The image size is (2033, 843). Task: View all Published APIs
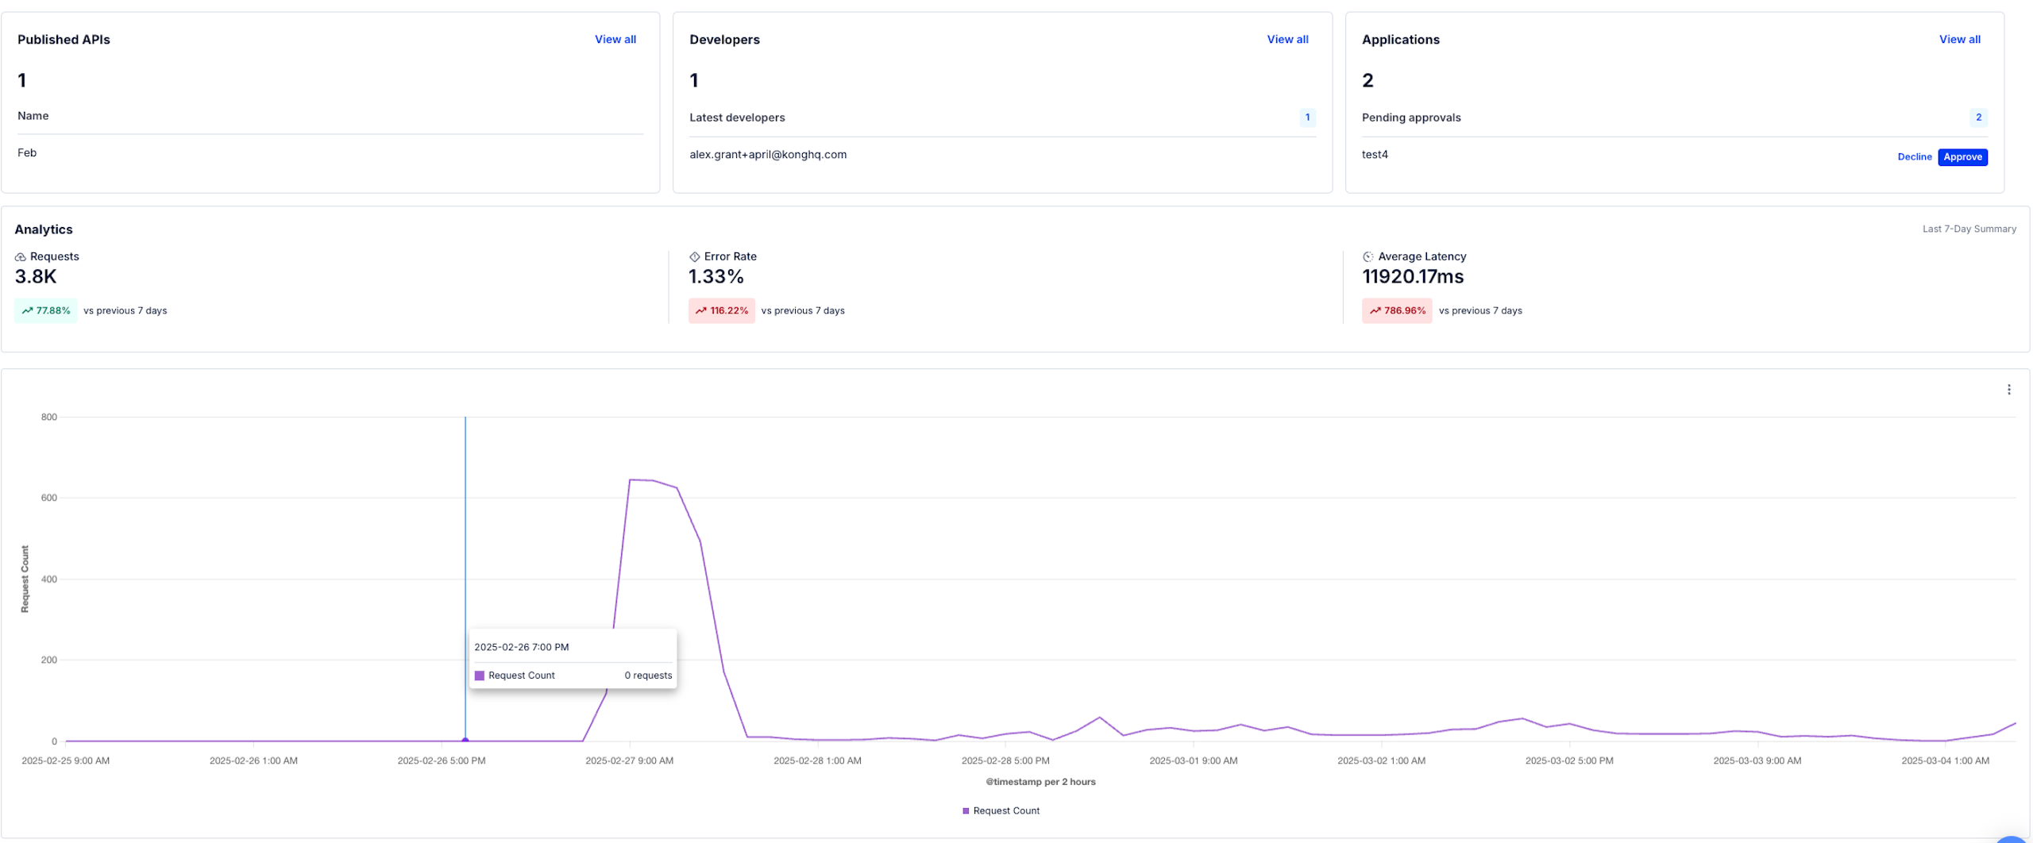(615, 40)
